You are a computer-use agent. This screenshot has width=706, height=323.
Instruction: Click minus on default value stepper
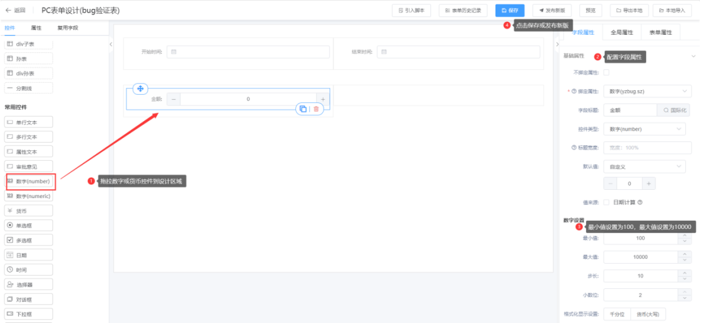coord(610,184)
